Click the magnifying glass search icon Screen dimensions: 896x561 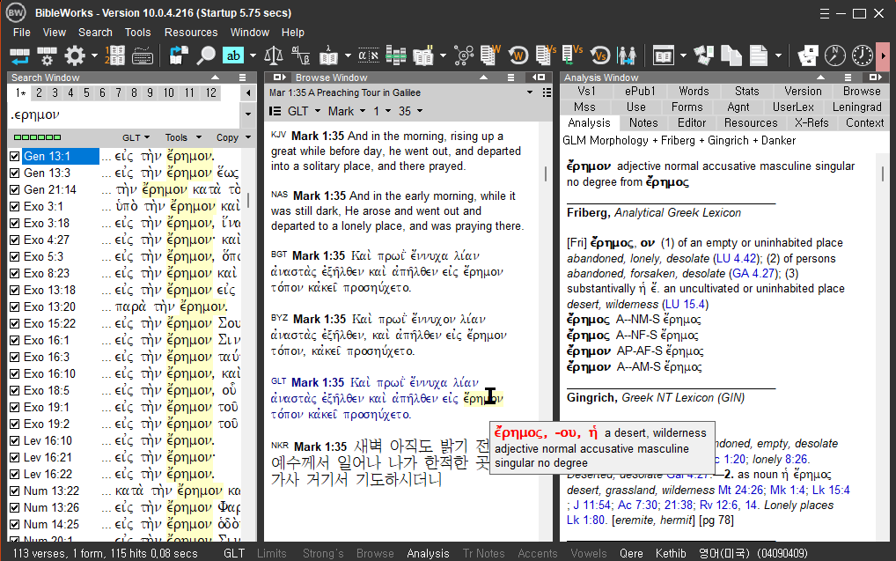click(206, 55)
